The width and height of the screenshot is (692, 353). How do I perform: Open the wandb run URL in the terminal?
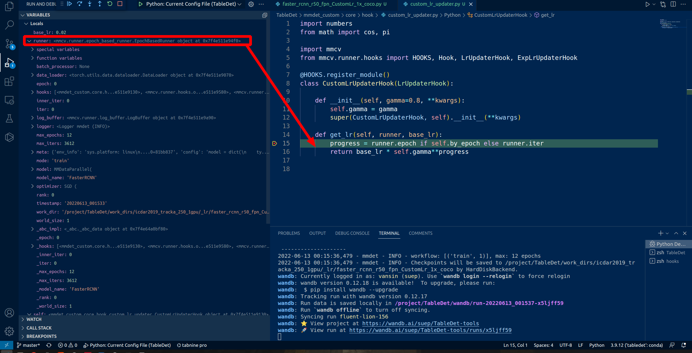[430, 330]
